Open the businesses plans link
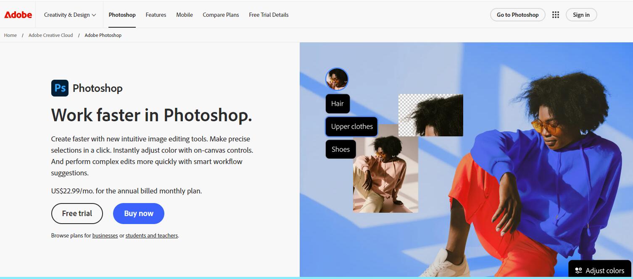The height and width of the screenshot is (279, 633). coord(105,236)
